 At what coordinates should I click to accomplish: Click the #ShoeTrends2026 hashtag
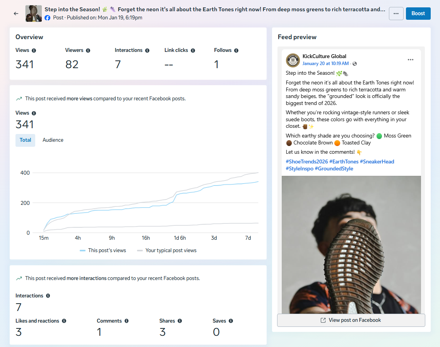tap(307, 161)
